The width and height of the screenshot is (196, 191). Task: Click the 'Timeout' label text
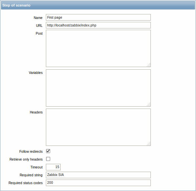point(36,167)
